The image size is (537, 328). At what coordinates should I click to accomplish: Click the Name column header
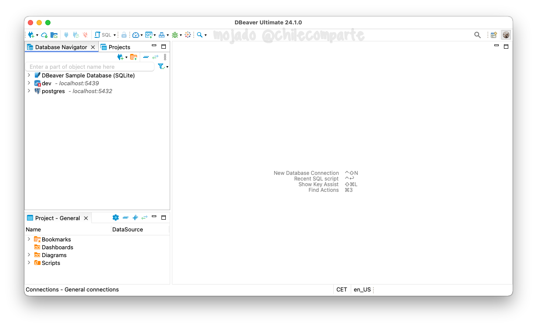[68, 229]
